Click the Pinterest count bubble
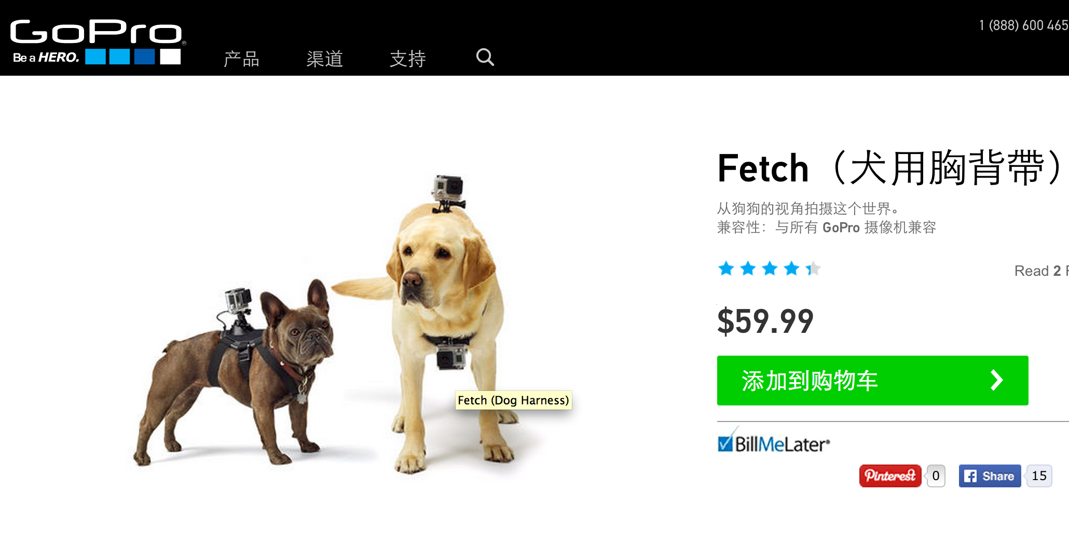The image size is (1069, 534). [936, 476]
